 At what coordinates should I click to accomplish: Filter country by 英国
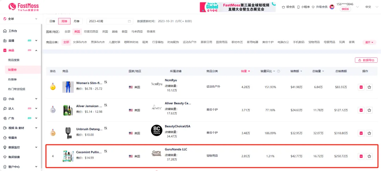pos(105,32)
